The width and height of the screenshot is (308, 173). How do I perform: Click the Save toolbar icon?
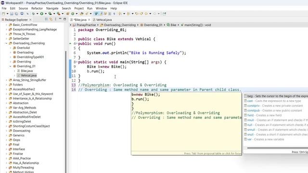12,14
